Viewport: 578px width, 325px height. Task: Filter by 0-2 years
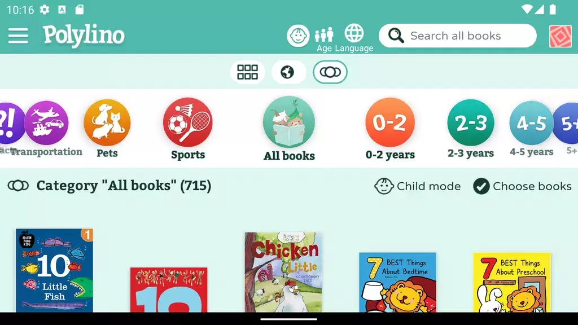390,129
